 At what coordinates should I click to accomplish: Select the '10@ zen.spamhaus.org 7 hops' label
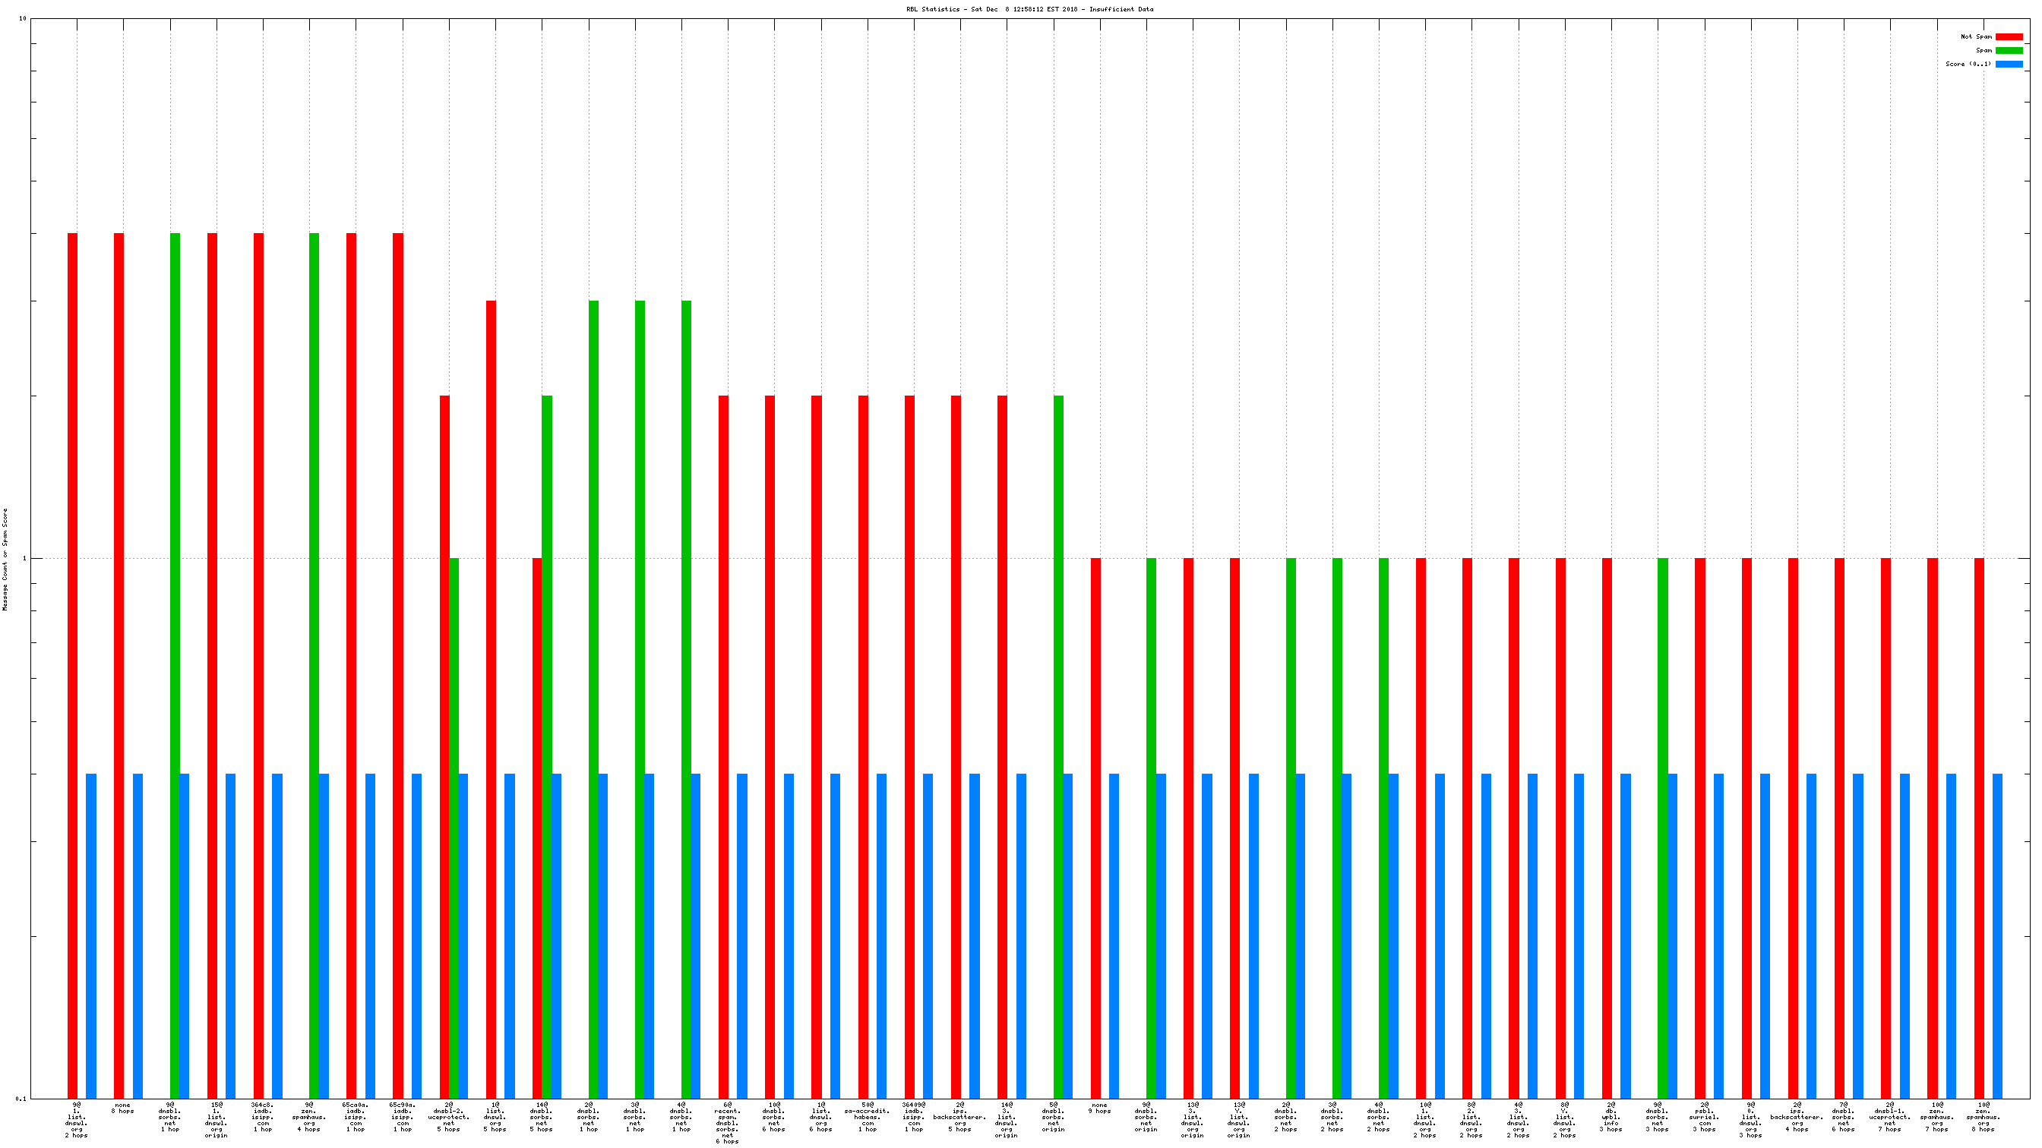(1936, 1117)
